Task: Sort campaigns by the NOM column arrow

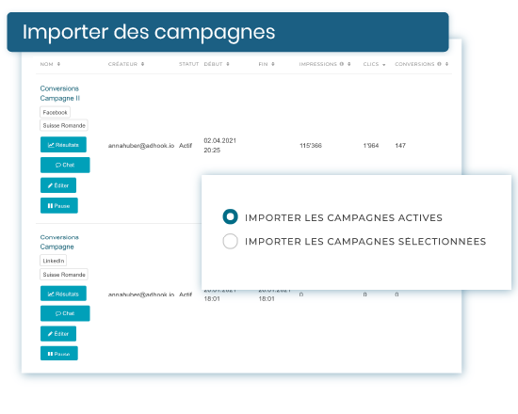Action: click(58, 64)
